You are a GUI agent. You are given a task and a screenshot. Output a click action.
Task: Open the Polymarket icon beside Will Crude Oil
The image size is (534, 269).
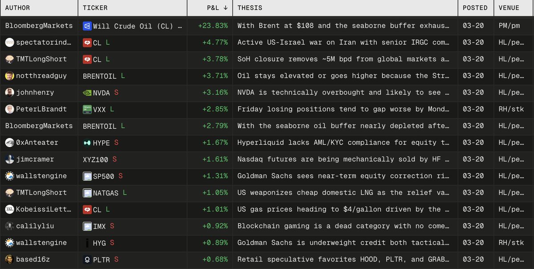click(x=87, y=26)
